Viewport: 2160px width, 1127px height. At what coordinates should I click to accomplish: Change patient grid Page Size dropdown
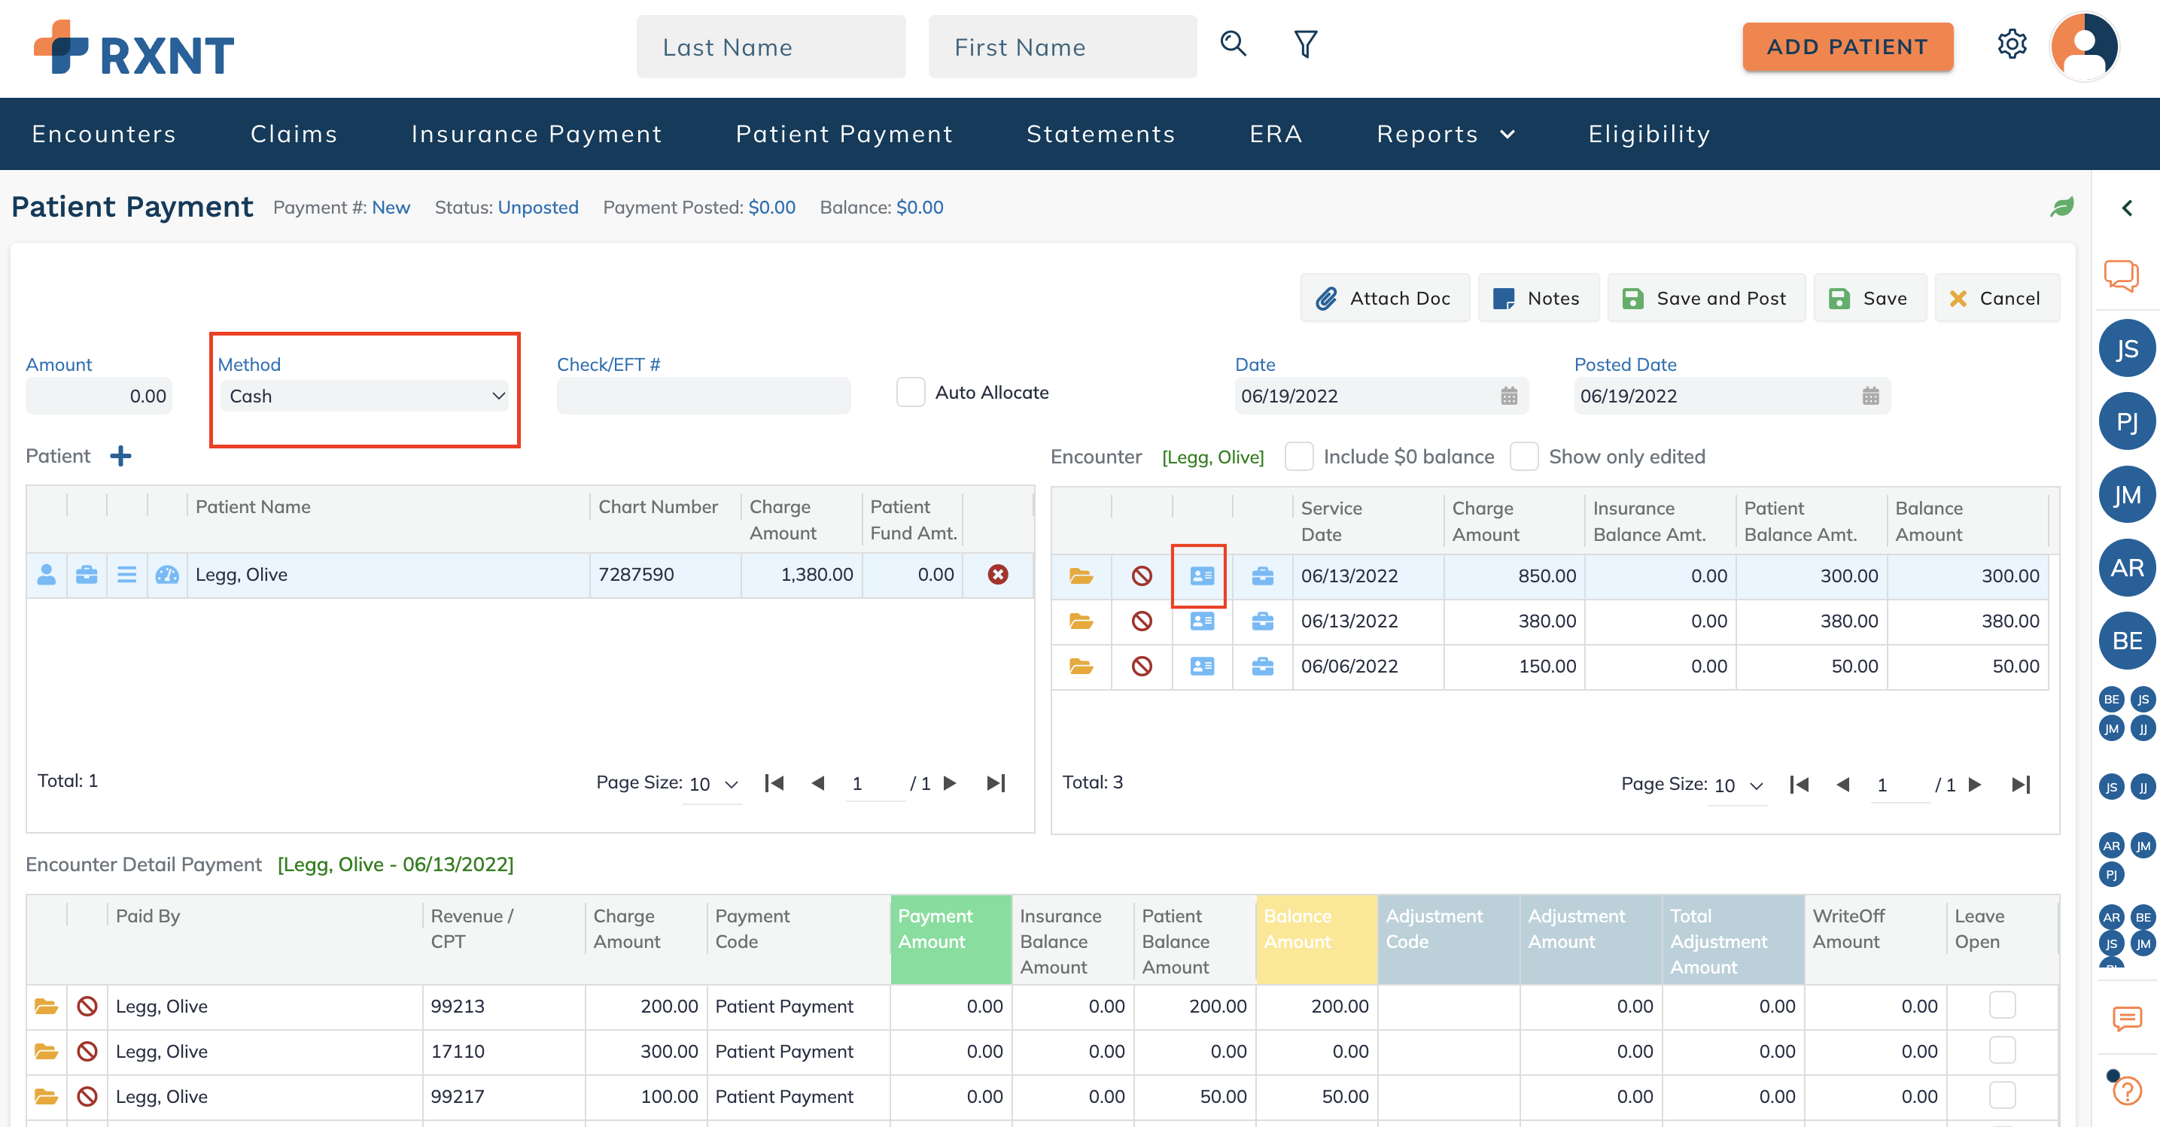713,784
